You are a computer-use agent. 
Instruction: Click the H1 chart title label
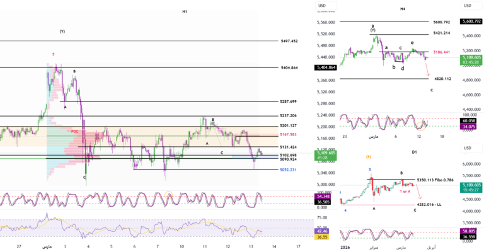(185, 12)
